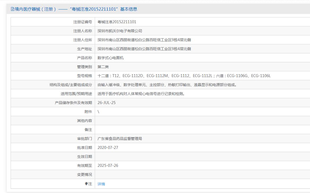The width and height of the screenshot is (310, 193).
Task: Open the 详情 link
Action: [101, 184]
